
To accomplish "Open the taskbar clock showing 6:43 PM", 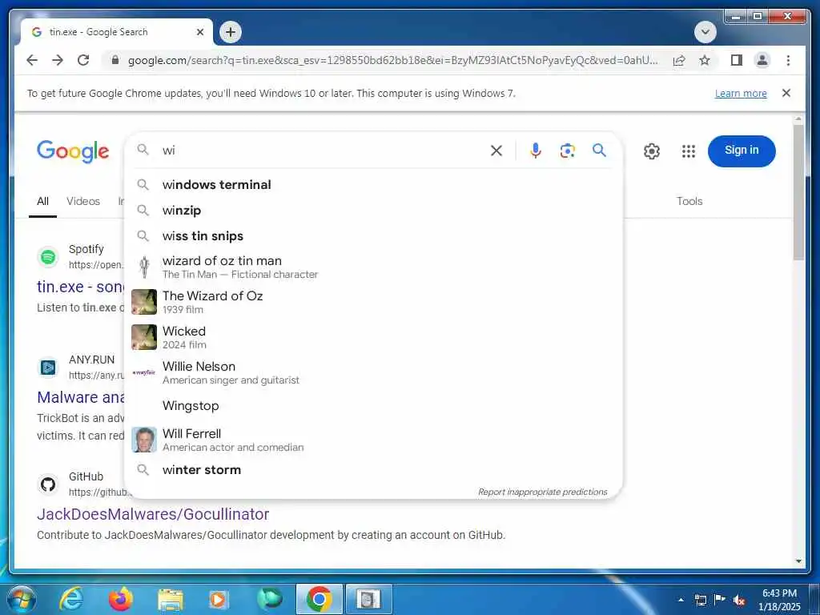I will tap(779, 600).
